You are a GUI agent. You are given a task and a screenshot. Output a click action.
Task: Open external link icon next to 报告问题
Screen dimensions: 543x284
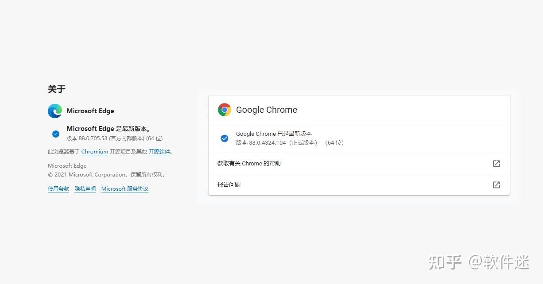496,185
